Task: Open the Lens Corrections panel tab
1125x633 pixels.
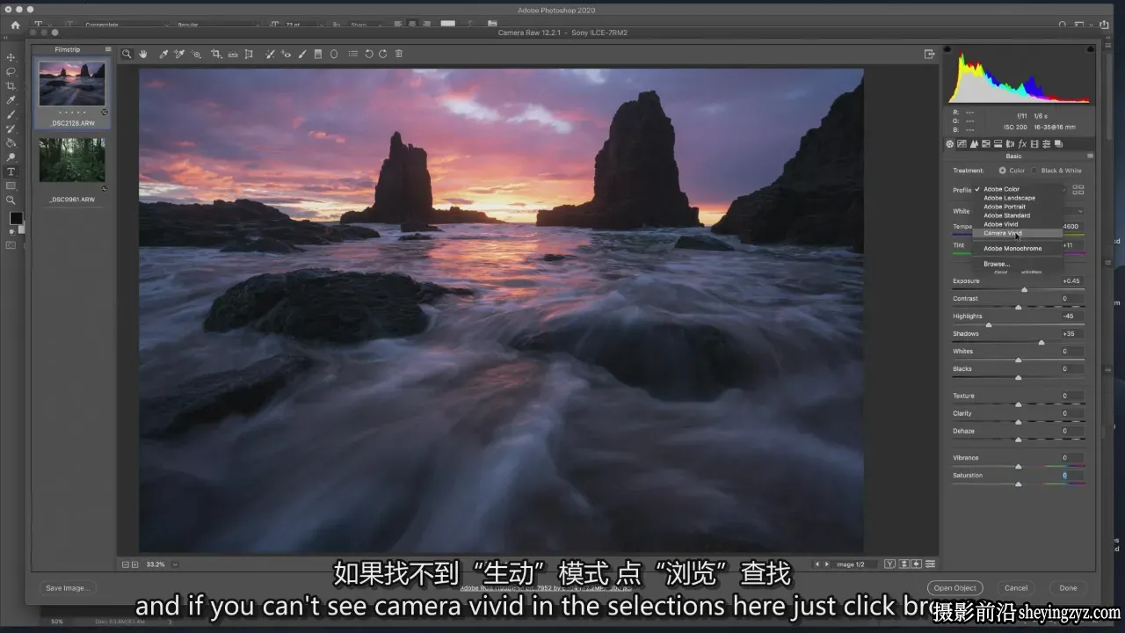Action: point(1010,144)
